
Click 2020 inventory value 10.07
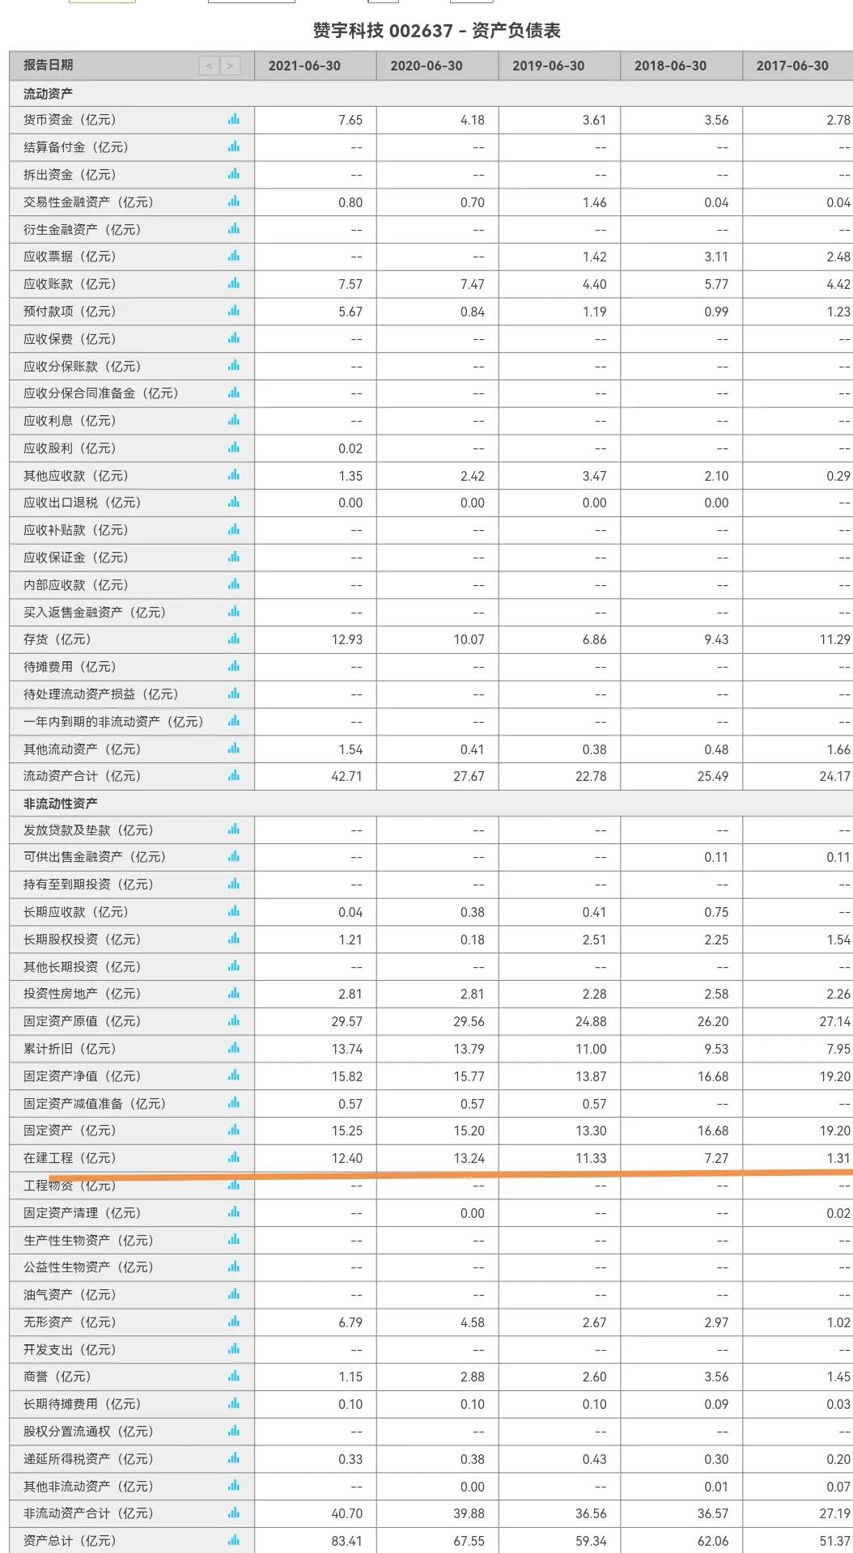coord(469,639)
